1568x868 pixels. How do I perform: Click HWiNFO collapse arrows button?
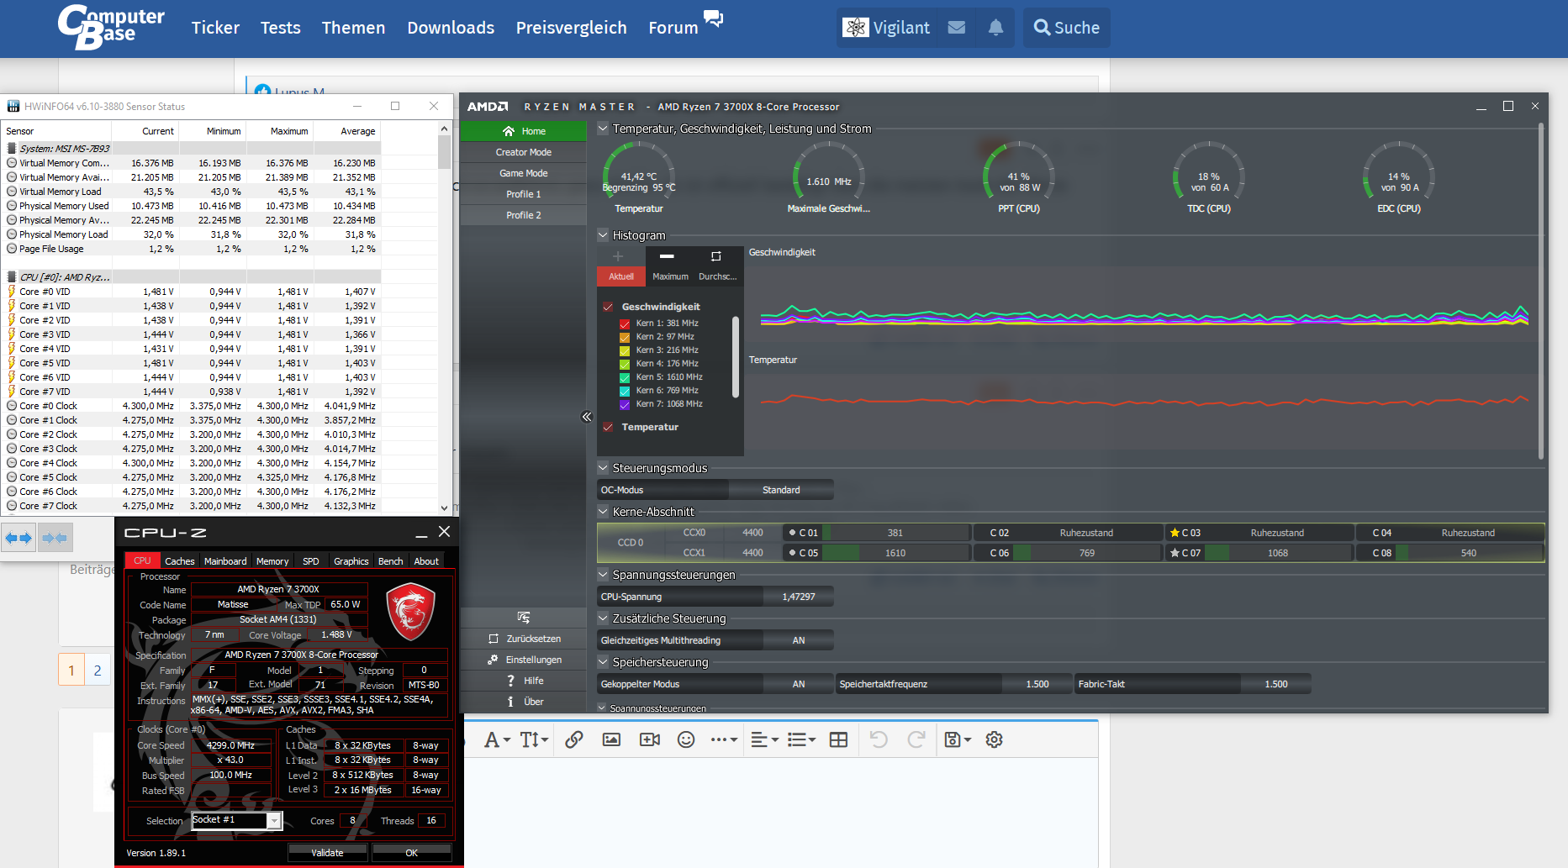pyautogui.click(x=55, y=538)
